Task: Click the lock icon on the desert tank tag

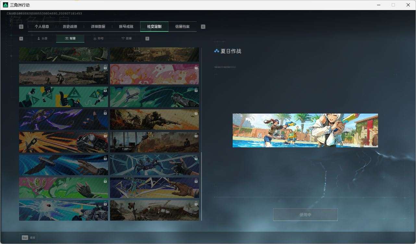Action: tap(105, 67)
